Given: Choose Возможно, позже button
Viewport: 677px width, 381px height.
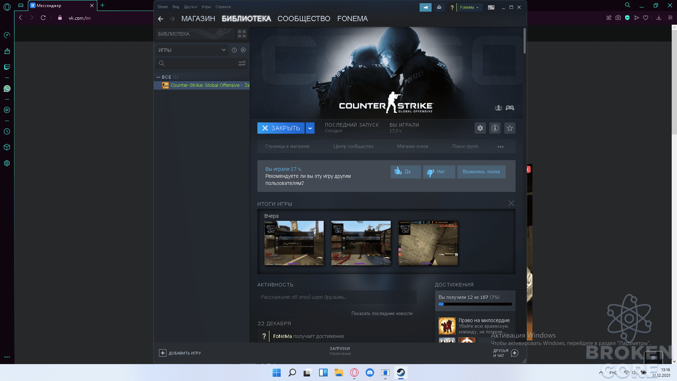Looking at the screenshot, I should pyautogui.click(x=481, y=172).
